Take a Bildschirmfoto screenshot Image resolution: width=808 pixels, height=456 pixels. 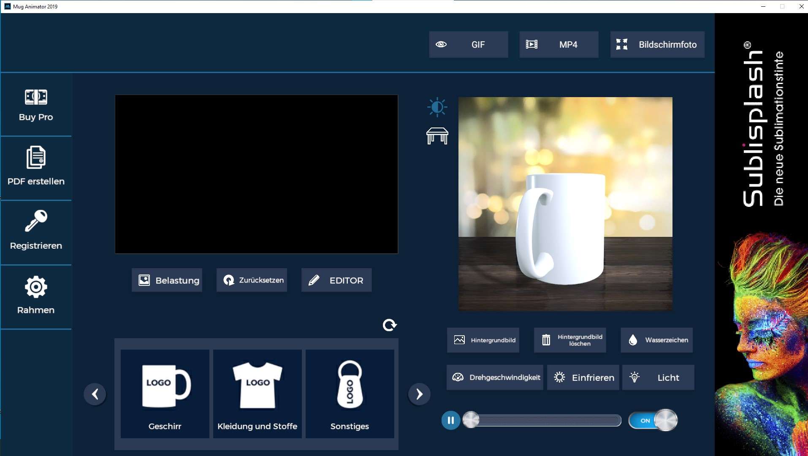tap(657, 44)
